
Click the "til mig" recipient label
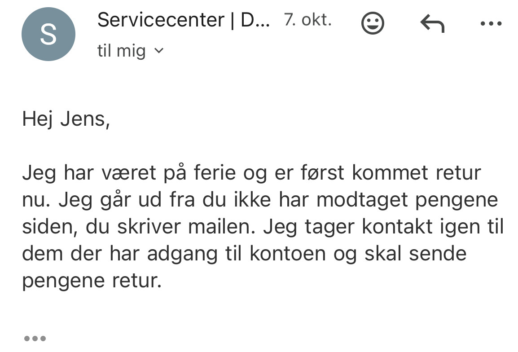pos(121,51)
